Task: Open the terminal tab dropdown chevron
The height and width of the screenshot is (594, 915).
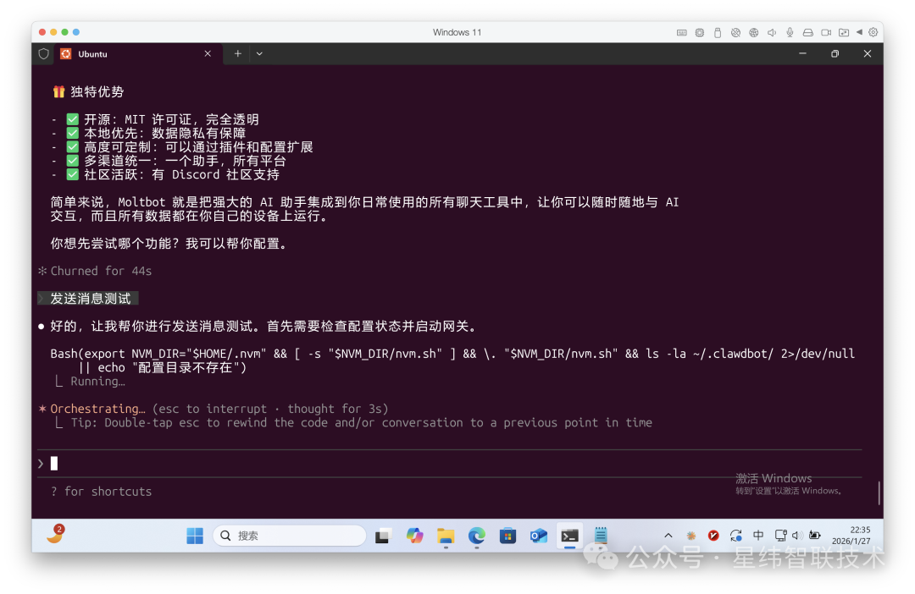Action: click(x=259, y=53)
